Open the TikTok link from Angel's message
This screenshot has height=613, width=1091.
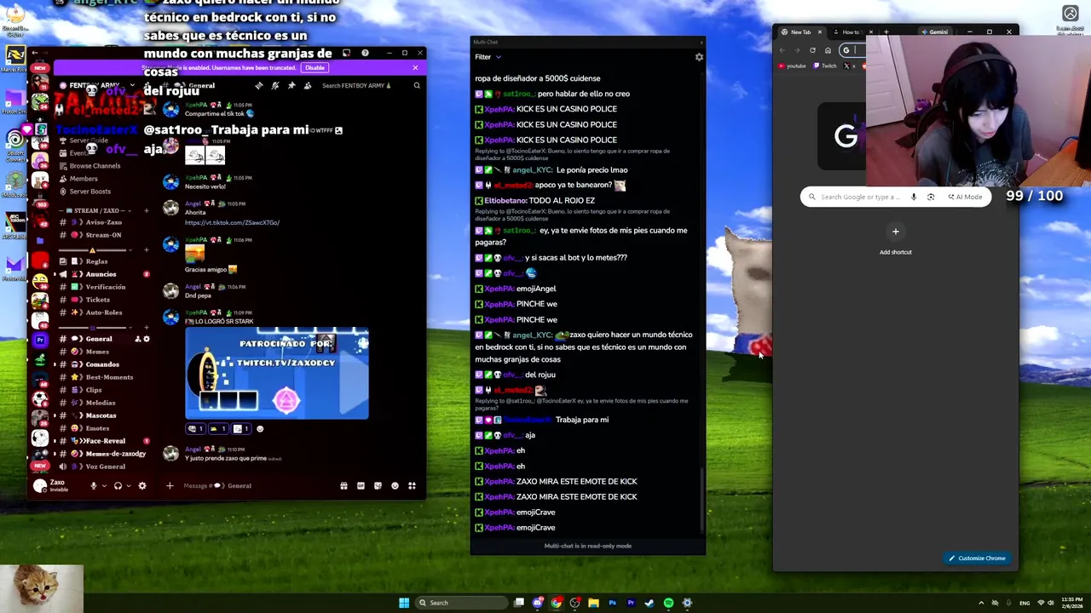232,223
